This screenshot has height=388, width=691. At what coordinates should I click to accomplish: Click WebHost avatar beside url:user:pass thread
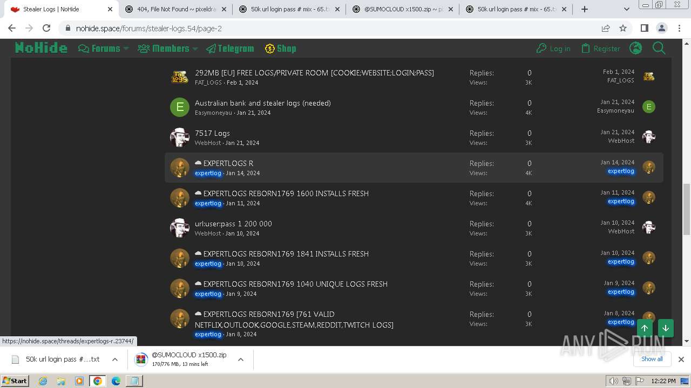180,228
